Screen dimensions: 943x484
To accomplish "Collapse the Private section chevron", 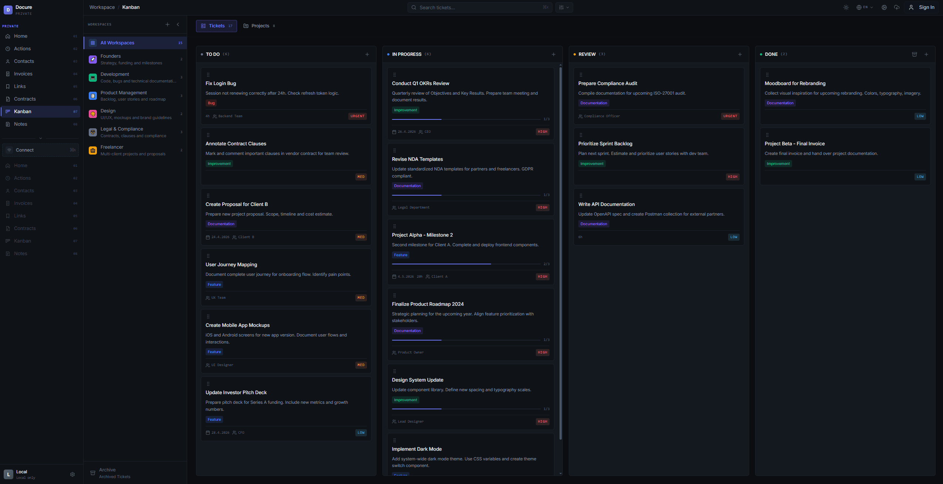I will coord(41,138).
